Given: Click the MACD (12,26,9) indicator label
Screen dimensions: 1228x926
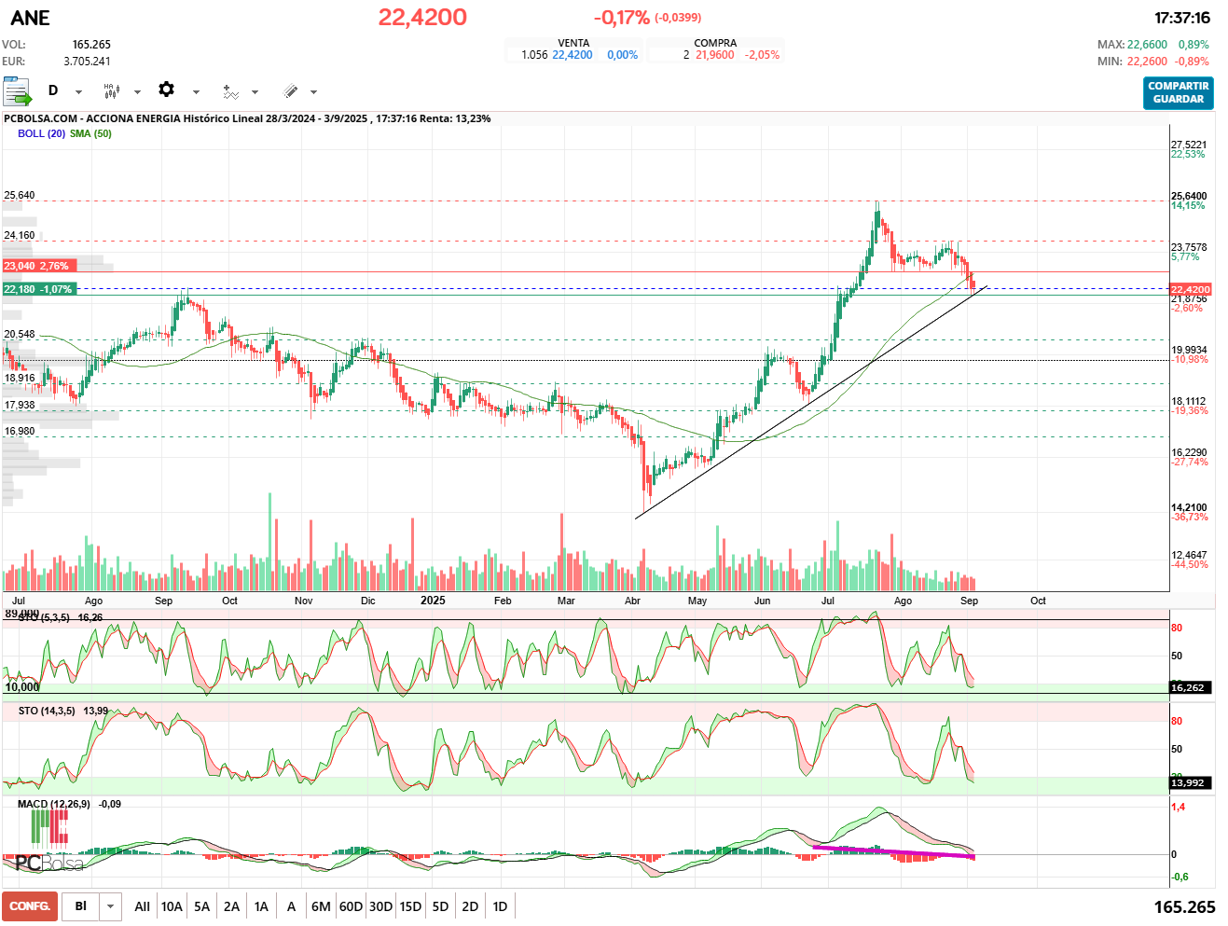Looking at the screenshot, I should pos(54,804).
